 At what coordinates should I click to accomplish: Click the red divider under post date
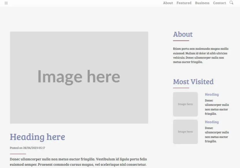(18, 154)
